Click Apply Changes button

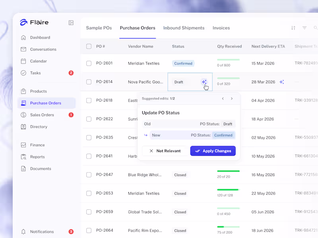click(213, 151)
